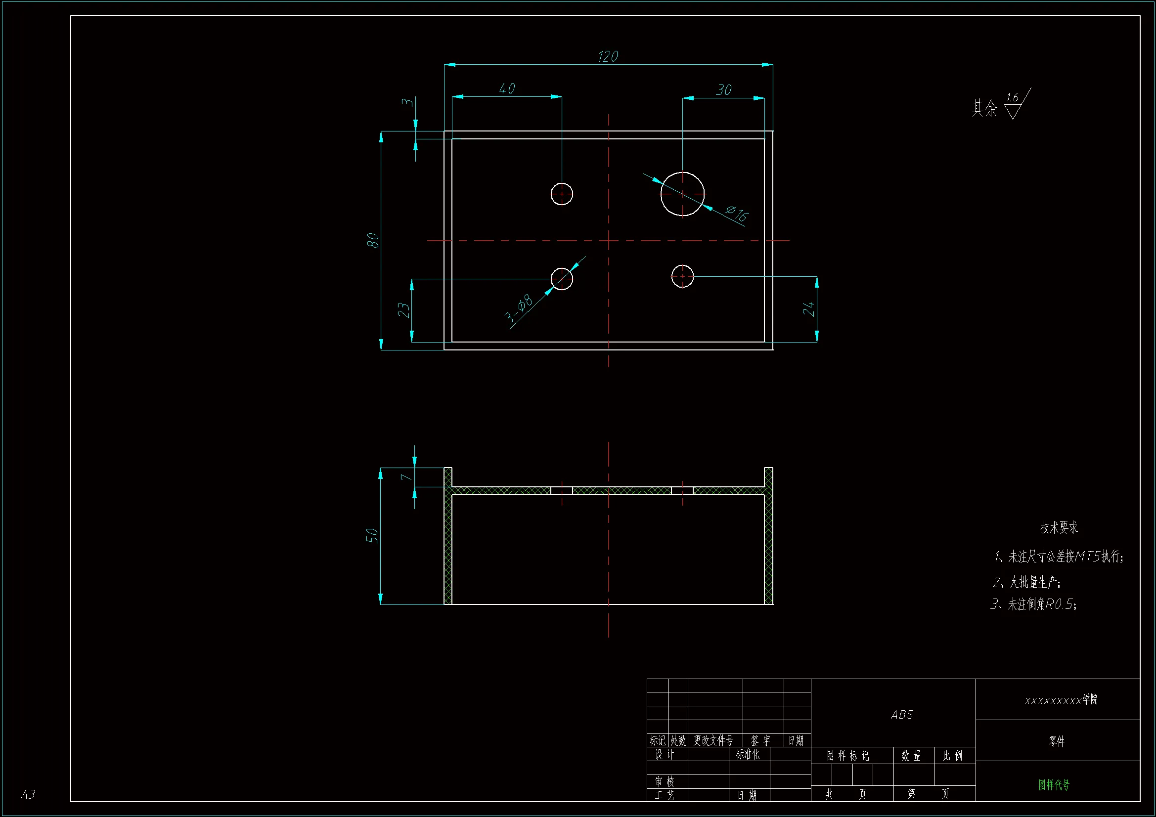
Task: Click the 3-Ø8 diameter annotation text
Action: [519, 309]
